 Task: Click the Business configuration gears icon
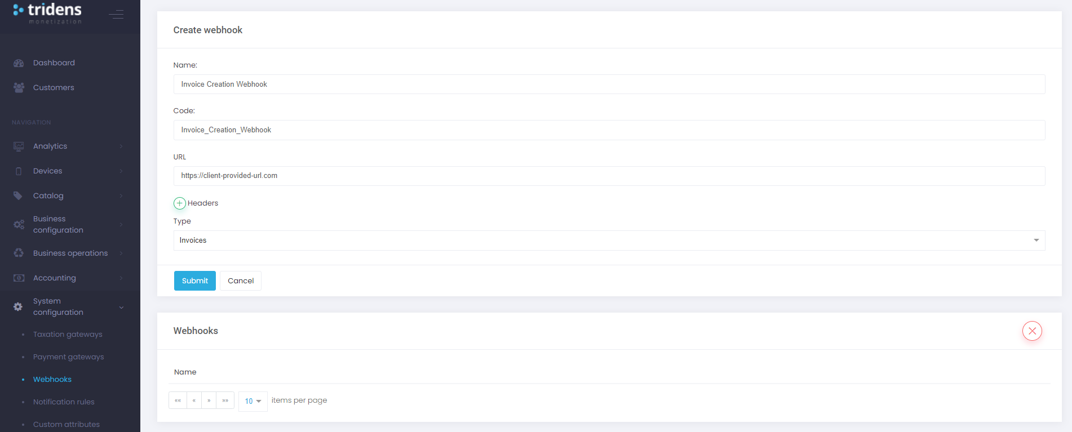click(x=19, y=224)
